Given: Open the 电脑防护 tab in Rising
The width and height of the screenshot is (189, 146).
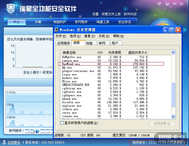Looking at the screenshot, I should pyautogui.click(x=60, y=22).
